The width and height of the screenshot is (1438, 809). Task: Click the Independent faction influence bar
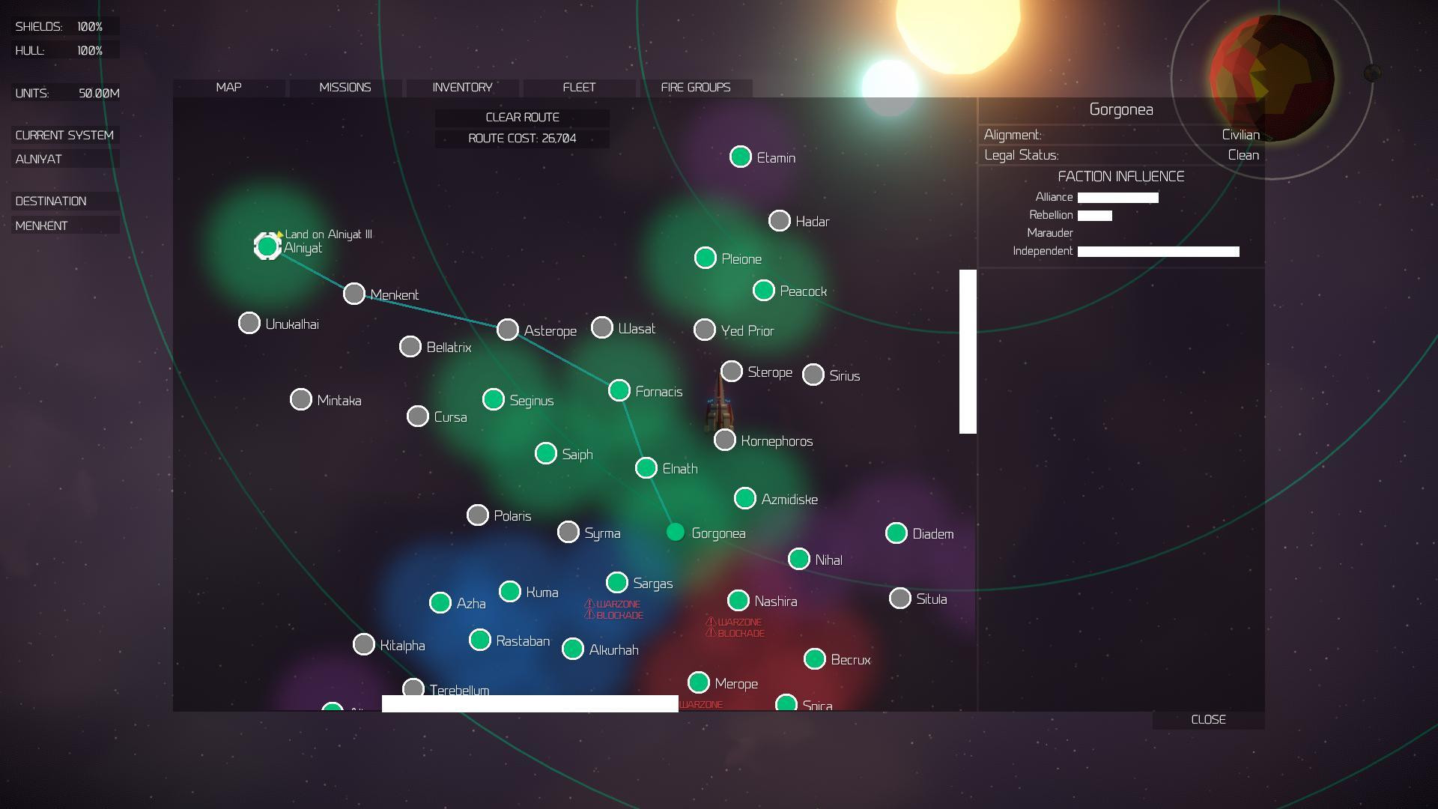(1158, 252)
